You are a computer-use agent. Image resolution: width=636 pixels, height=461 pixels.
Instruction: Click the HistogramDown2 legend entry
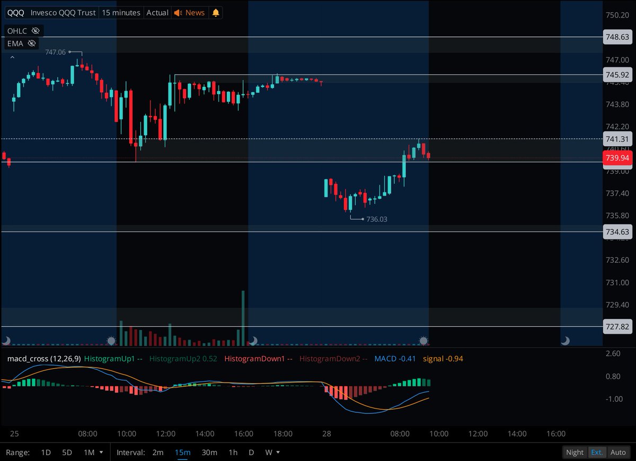(x=333, y=359)
